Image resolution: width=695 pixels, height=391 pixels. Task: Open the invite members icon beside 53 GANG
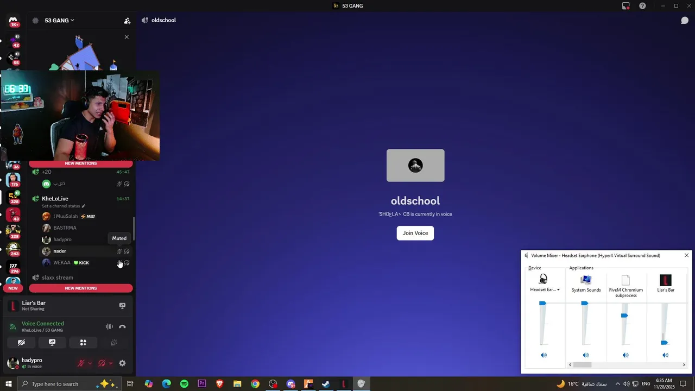coord(127,21)
